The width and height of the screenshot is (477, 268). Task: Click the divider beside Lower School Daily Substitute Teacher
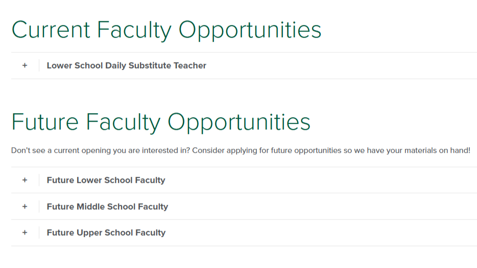[39, 66]
